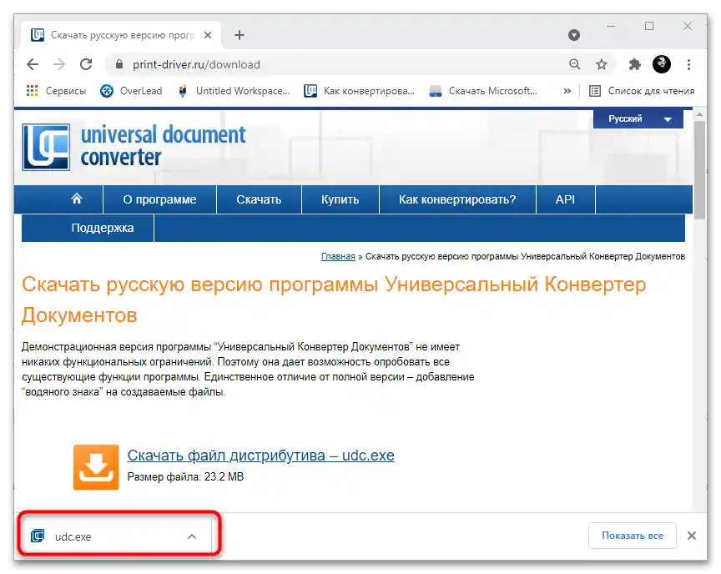The image size is (721, 574).
Task: Open the zoom magnifier icon in address bar
Action: [575, 64]
